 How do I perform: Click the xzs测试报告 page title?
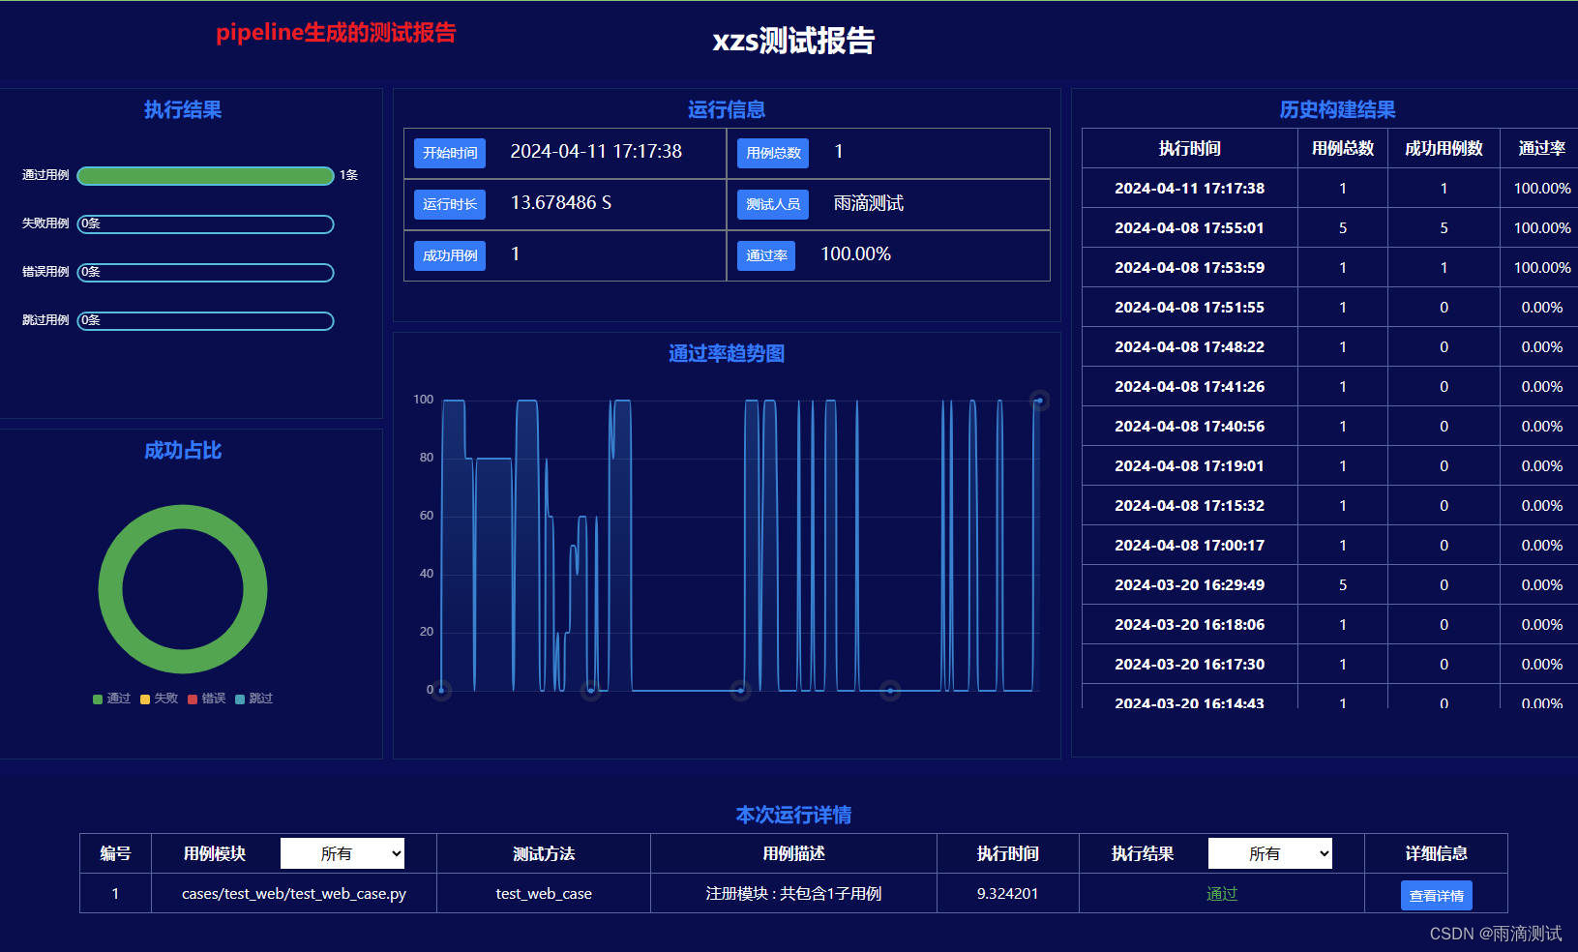coord(793,41)
